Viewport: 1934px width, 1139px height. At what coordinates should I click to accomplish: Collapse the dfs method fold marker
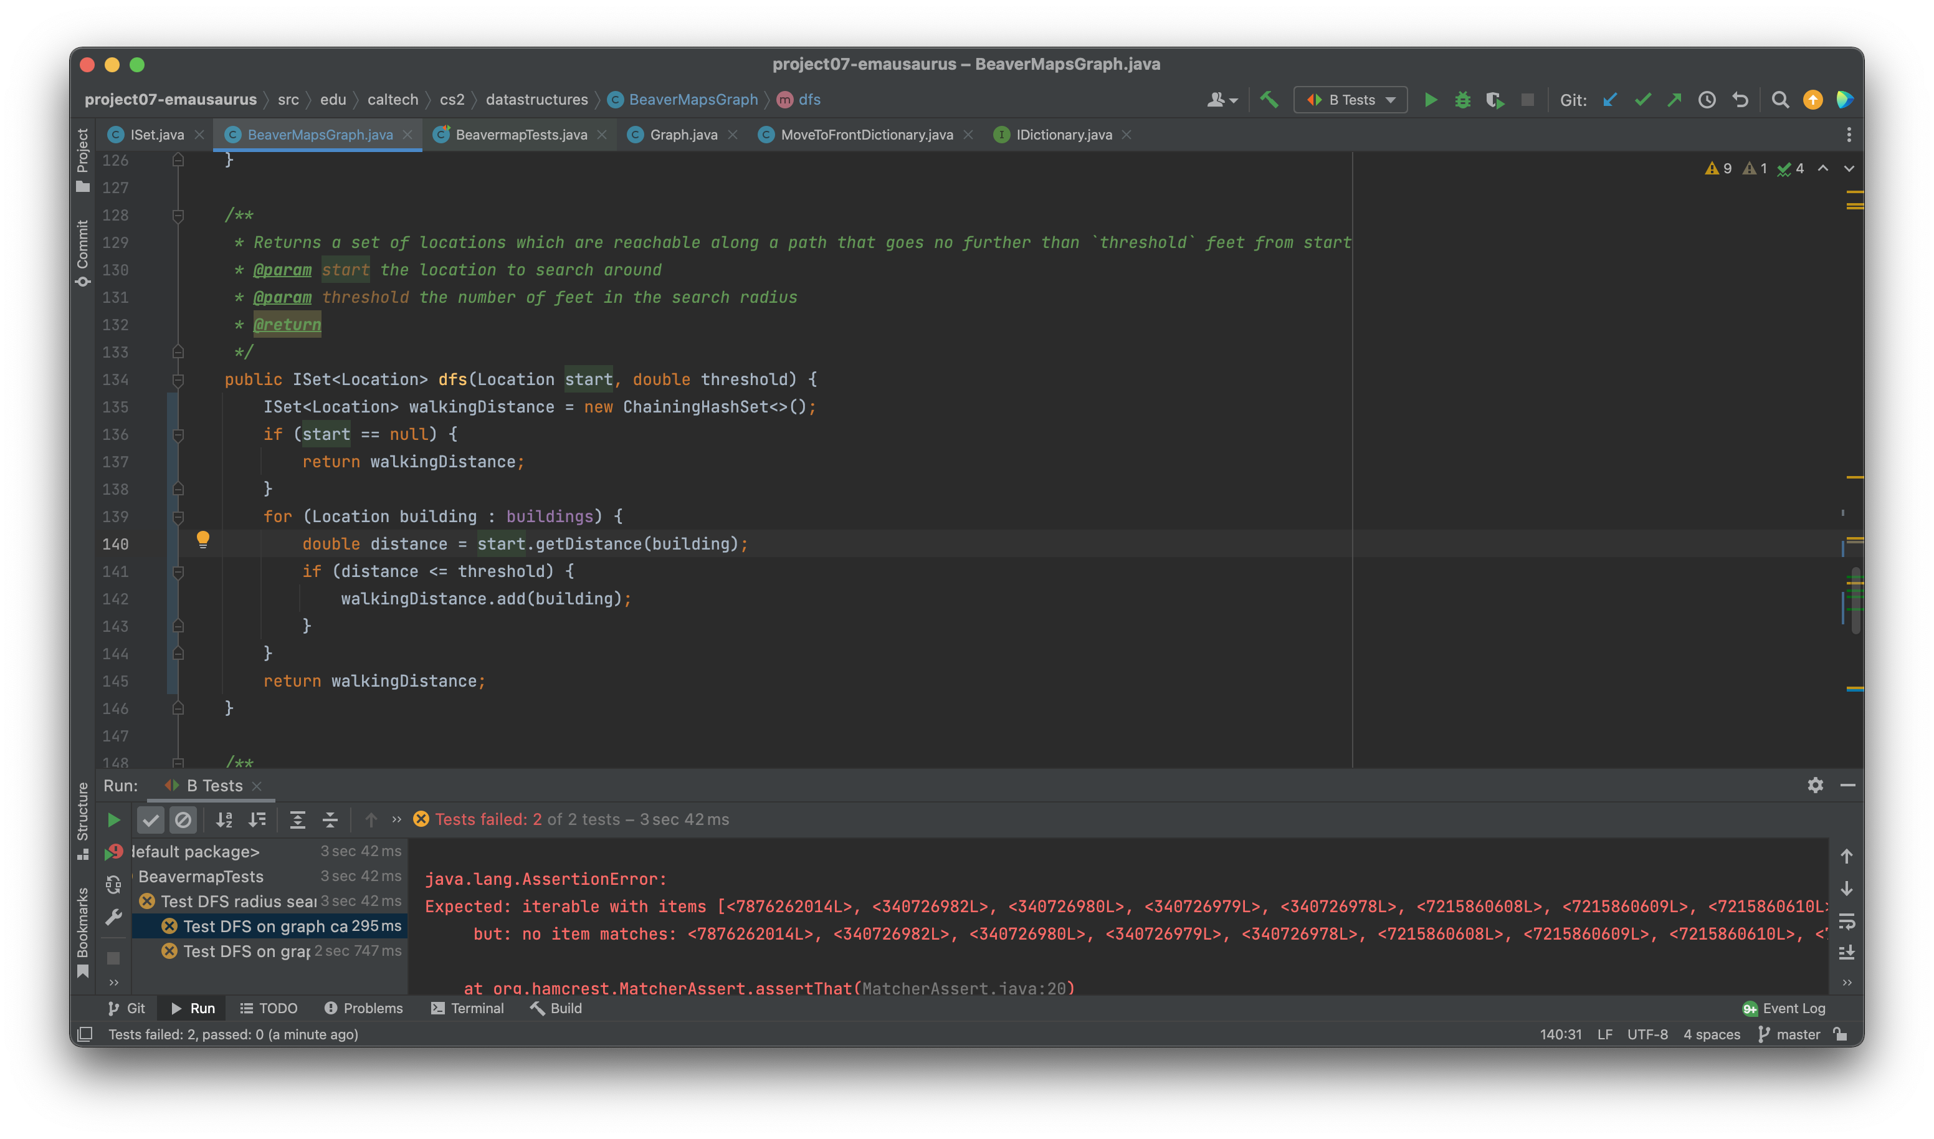point(178,380)
